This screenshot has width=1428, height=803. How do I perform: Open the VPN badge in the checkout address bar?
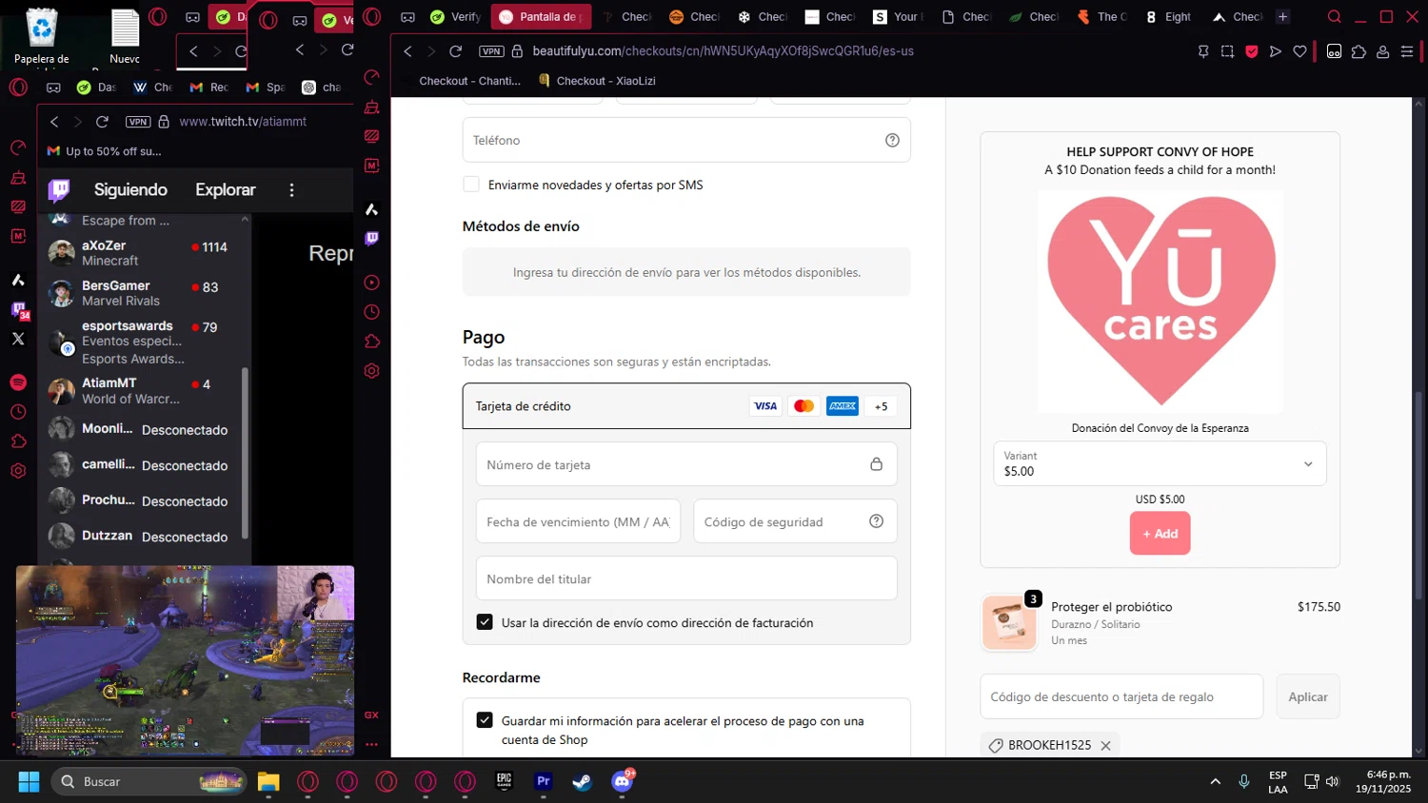click(491, 51)
